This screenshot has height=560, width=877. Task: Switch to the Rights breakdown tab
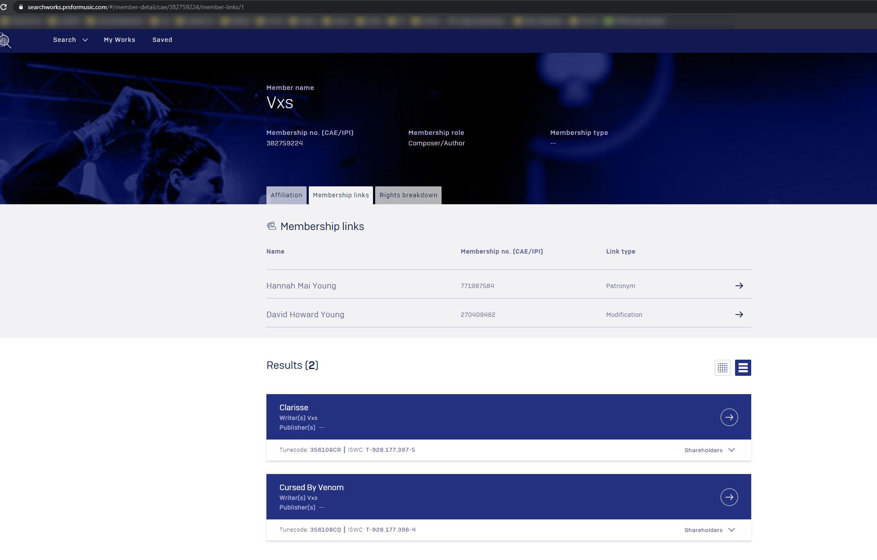pyautogui.click(x=408, y=195)
